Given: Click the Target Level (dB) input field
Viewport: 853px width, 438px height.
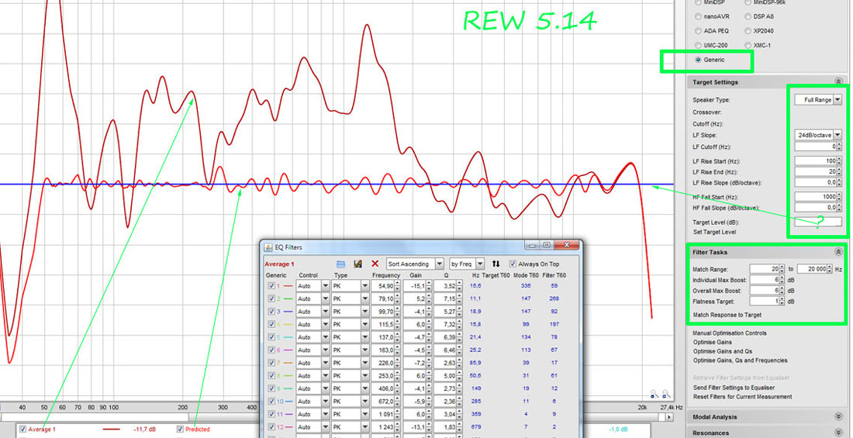Looking at the screenshot, I should click(x=818, y=222).
